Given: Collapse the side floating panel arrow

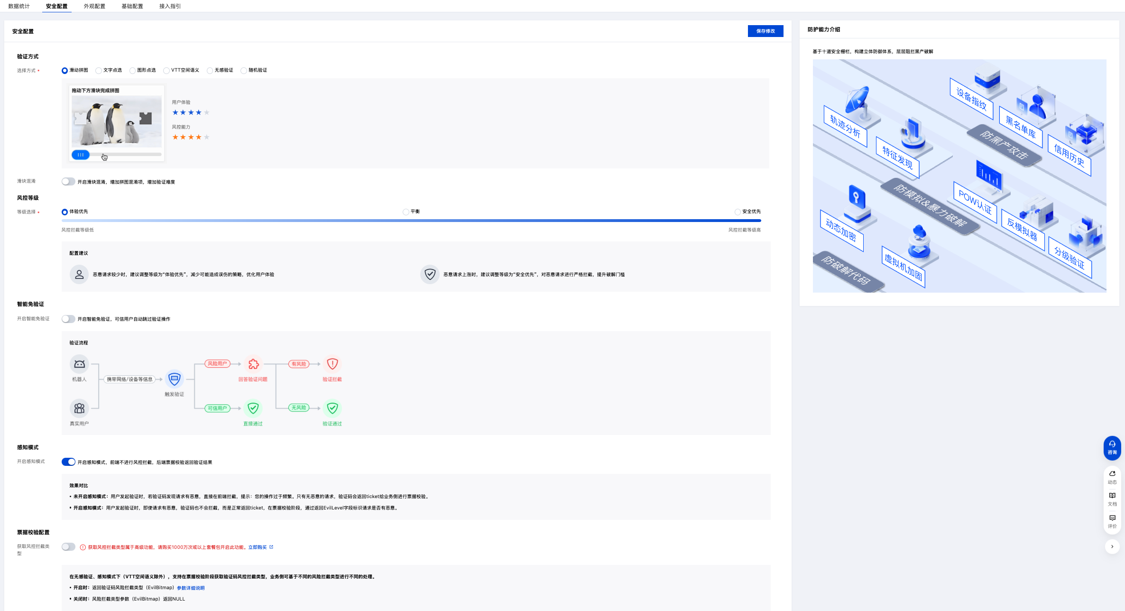Looking at the screenshot, I should [x=1112, y=546].
